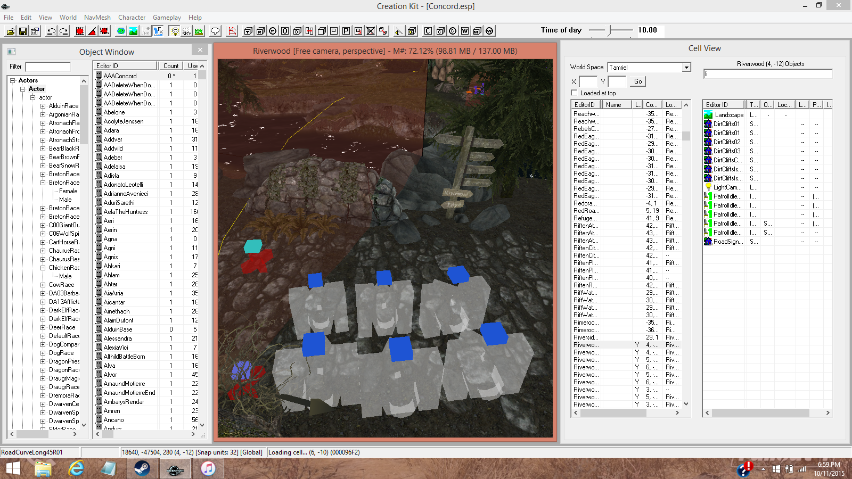This screenshot has width=852, height=479.
Task: Click the preferences sheet toolbar icon
Action: (x=35, y=31)
